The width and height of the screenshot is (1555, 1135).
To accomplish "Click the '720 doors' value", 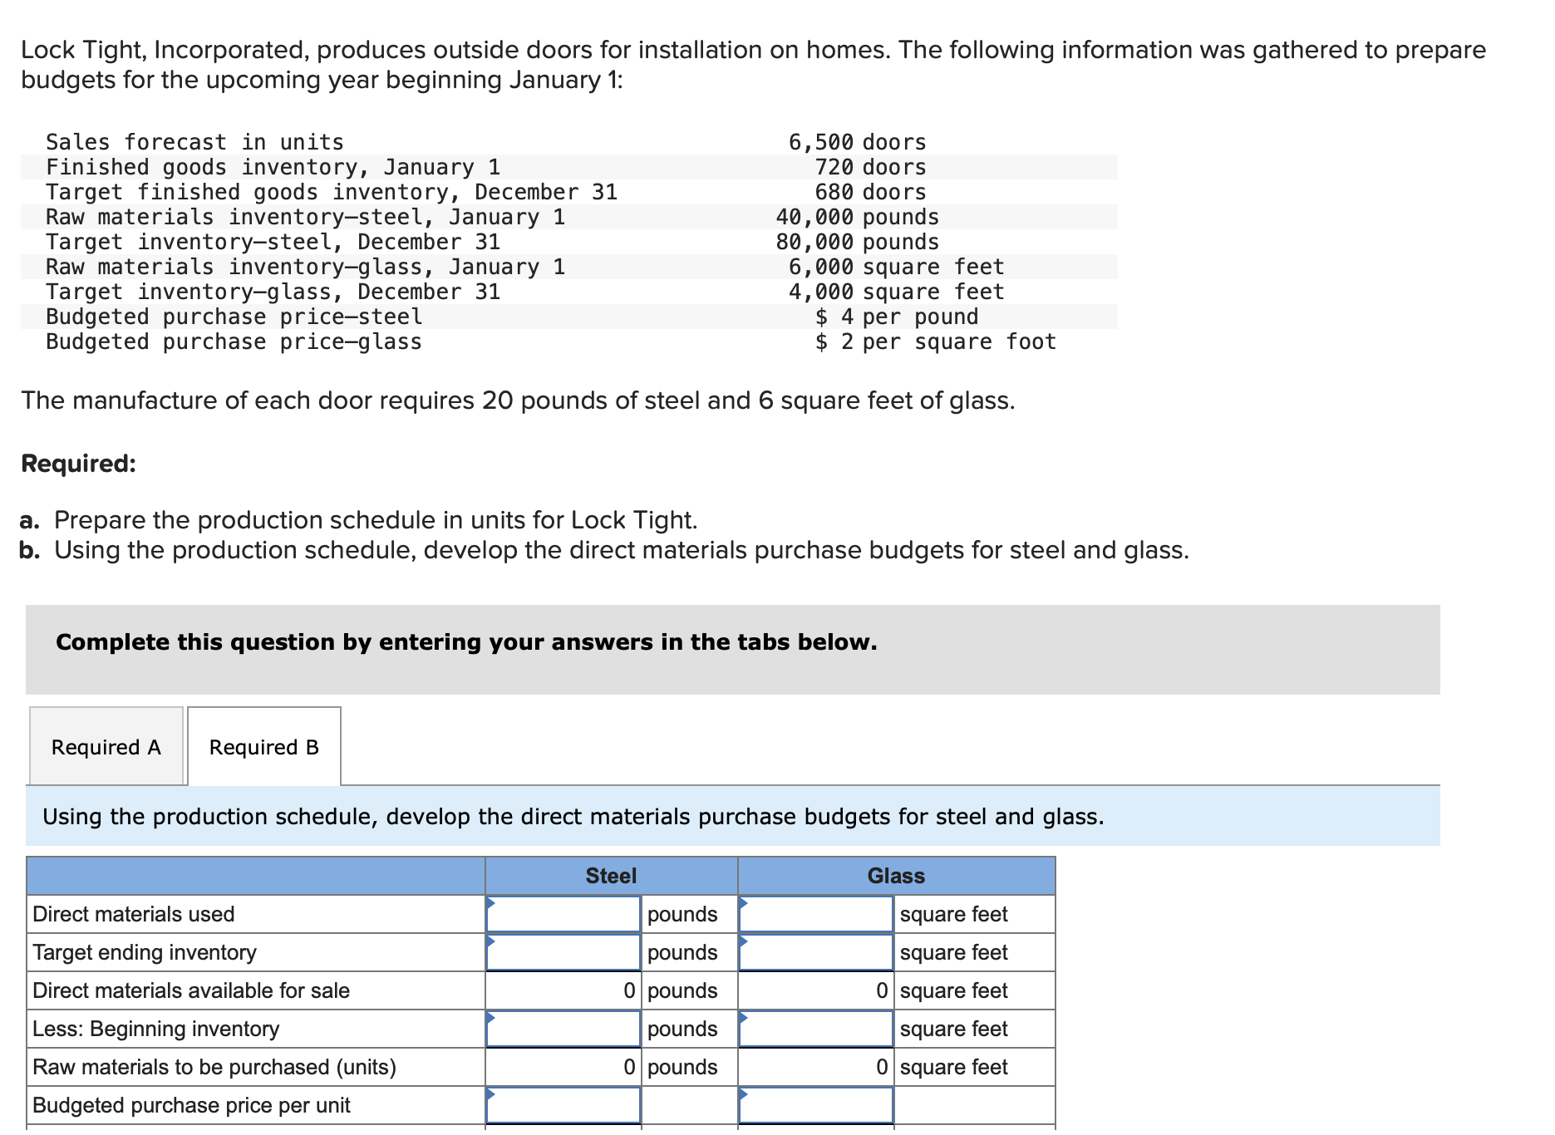I will [x=870, y=167].
